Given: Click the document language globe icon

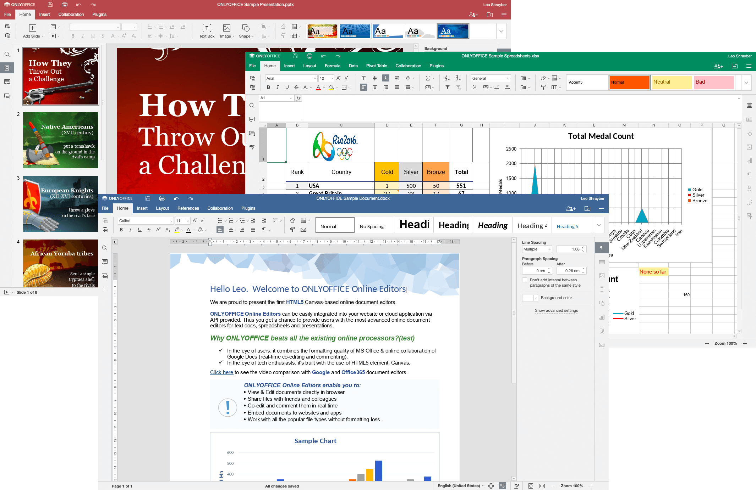Looking at the screenshot, I should coord(491,486).
